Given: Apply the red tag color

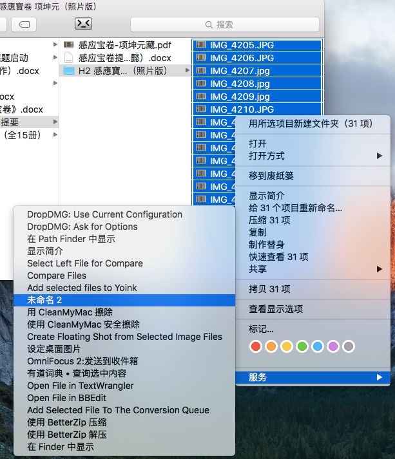Looking at the screenshot, I should 256,347.
